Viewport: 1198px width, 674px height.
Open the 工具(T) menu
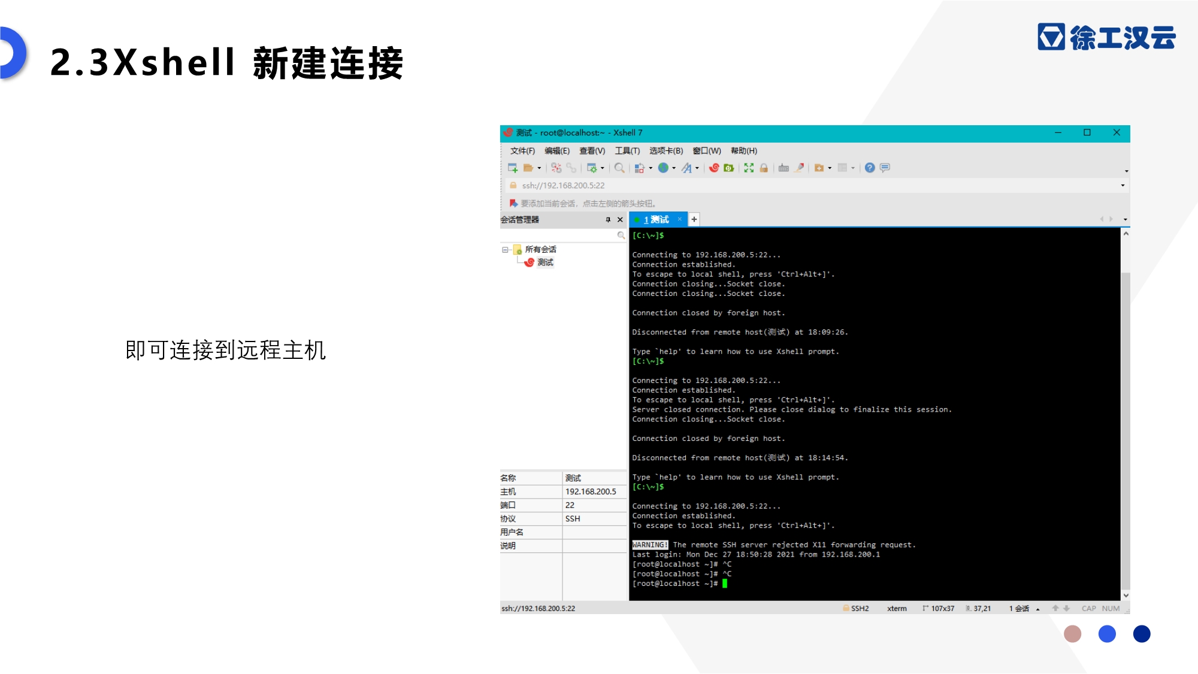[x=627, y=151]
